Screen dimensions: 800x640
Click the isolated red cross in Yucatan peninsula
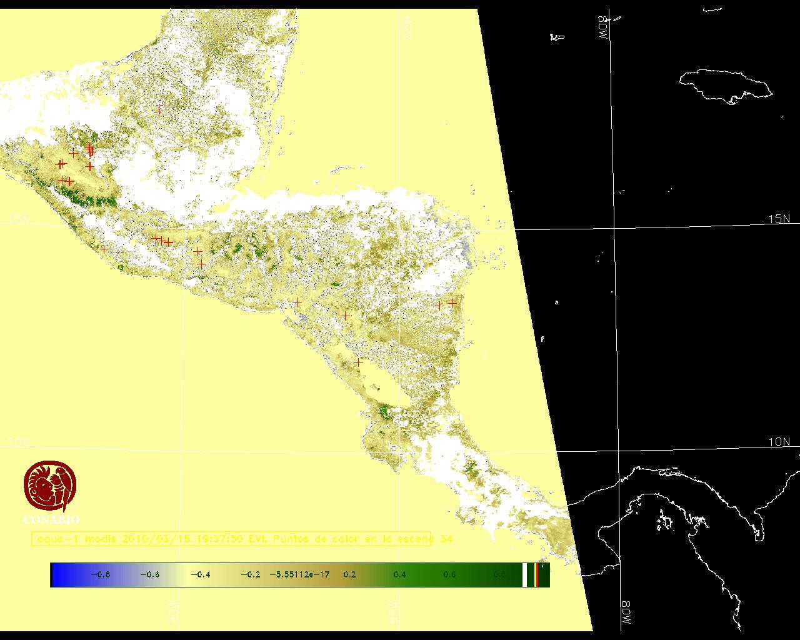coord(159,109)
